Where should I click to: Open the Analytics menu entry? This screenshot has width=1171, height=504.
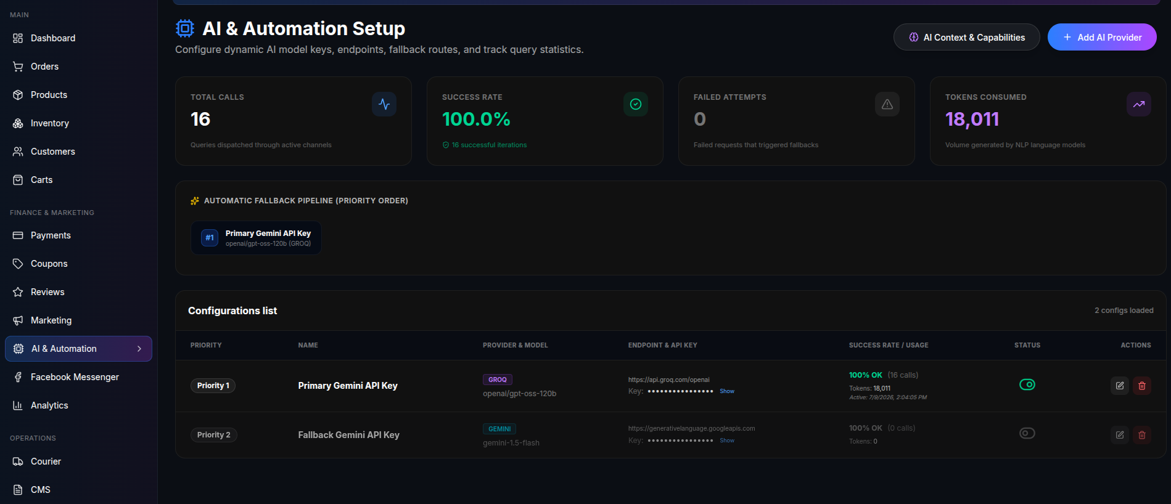(x=78, y=405)
